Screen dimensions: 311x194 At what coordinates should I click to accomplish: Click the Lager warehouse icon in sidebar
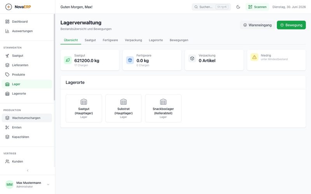coord(7,84)
